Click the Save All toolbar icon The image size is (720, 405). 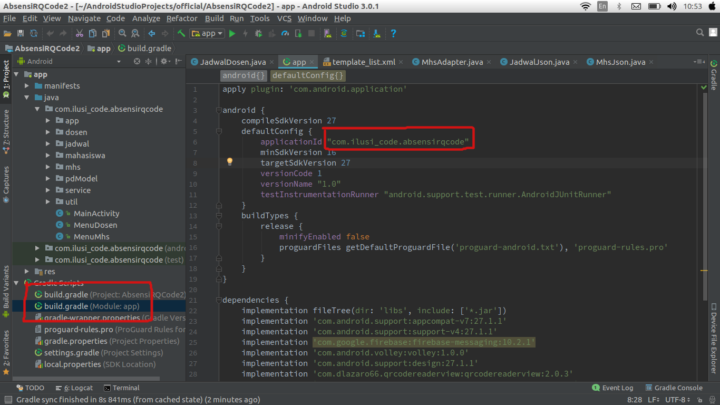pos(21,33)
